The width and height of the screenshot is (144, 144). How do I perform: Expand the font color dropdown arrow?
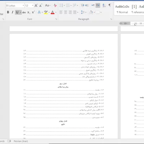tap(56, 12)
